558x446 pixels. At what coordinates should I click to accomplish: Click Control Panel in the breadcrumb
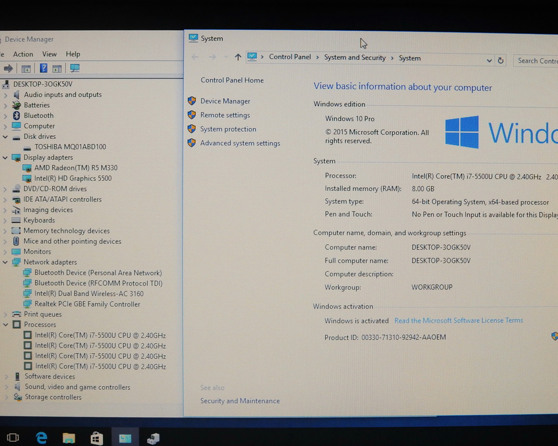[289, 57]
